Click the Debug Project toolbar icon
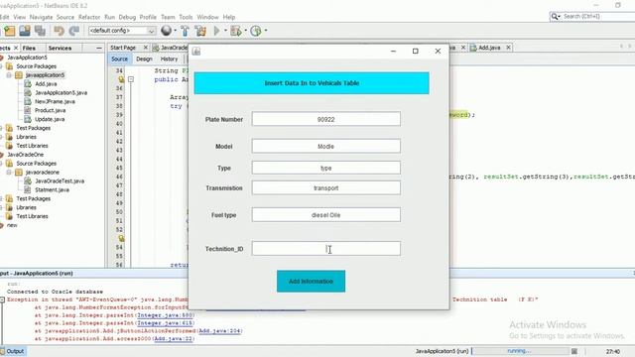The width and height of the screenshot is (635, 357). point(236,31)
